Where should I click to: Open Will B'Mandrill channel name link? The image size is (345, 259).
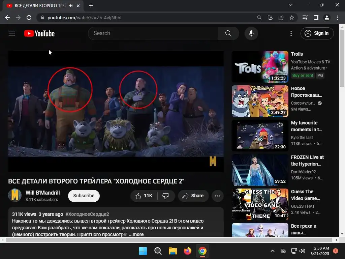coord(43,193)
